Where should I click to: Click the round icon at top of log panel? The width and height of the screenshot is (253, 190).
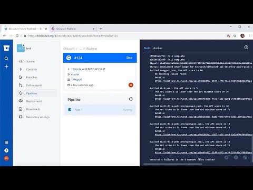(246, 47)
